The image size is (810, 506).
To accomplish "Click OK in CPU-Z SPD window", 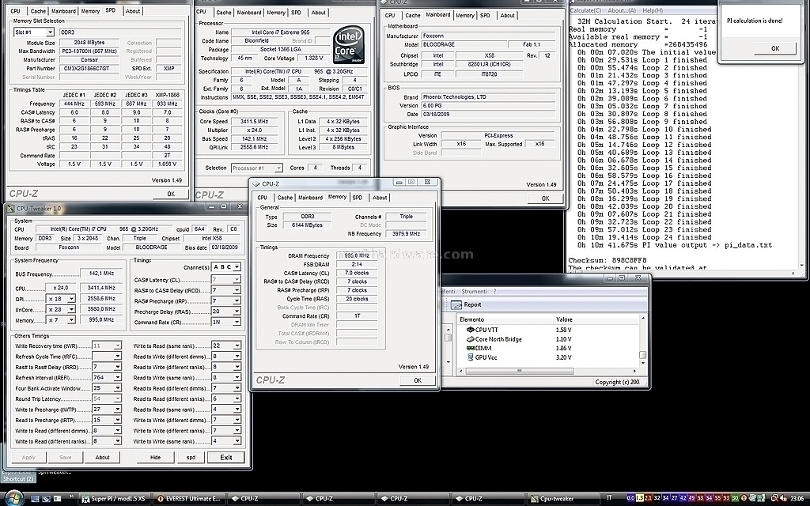I will click(x=171, y=194).
